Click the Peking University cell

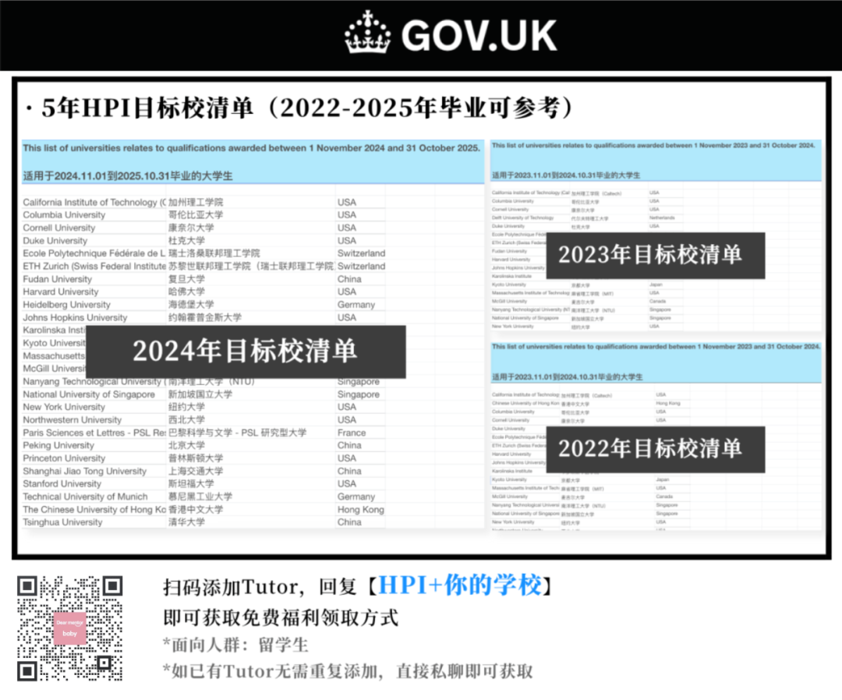click(58, 445)
